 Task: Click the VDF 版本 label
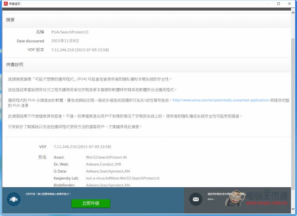[36, 50]
